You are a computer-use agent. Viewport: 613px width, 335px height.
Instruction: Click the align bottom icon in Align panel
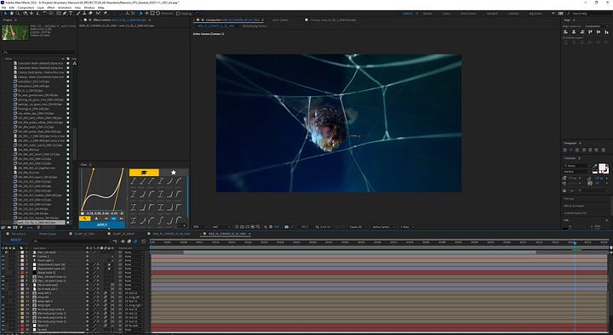607,31
